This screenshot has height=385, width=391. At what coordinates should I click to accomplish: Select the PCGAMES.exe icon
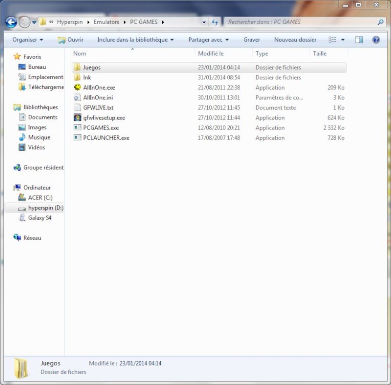77,127
